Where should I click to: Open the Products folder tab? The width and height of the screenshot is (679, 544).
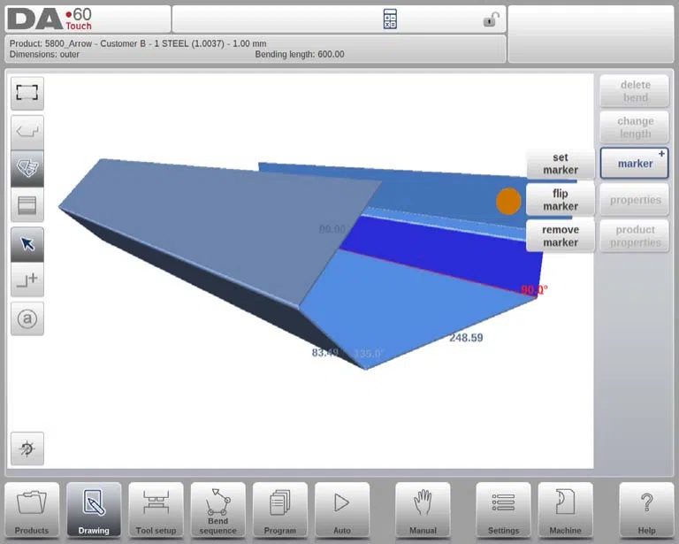point(32,510)
